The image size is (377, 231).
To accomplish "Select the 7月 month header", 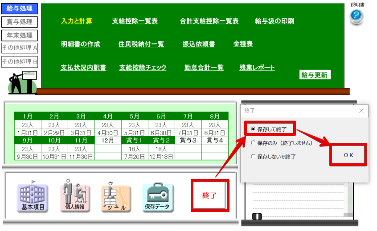I will tap(188, 117).
